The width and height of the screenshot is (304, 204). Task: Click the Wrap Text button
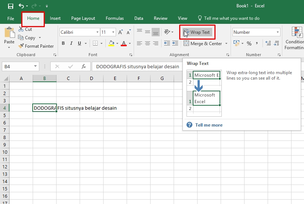(x=197, y=32)
